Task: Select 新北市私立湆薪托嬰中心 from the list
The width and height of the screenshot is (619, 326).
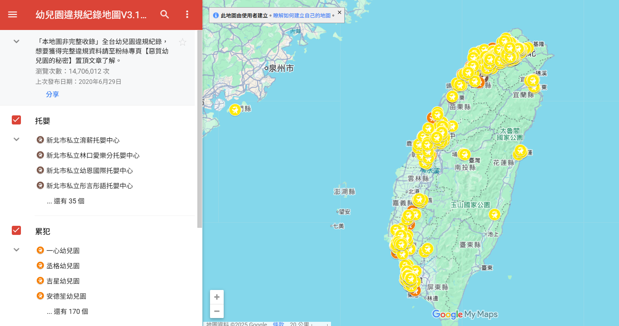Action: pos(83,140)
